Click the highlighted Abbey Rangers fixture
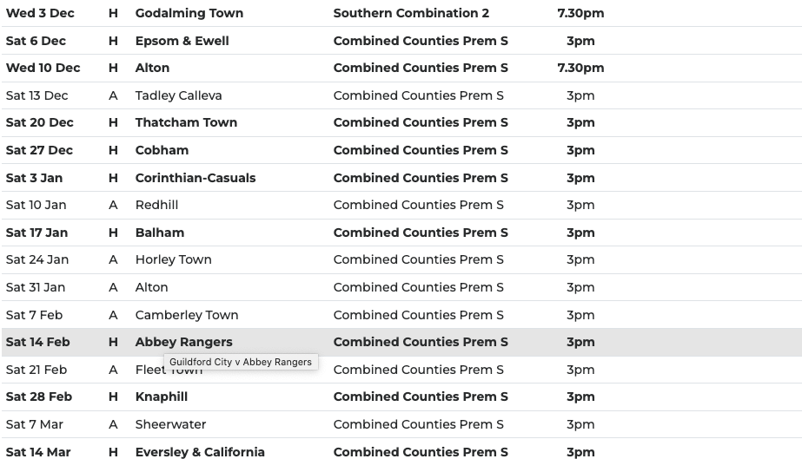Image resolution: width=802 pixels, height=472 pixels. (183, 342)
